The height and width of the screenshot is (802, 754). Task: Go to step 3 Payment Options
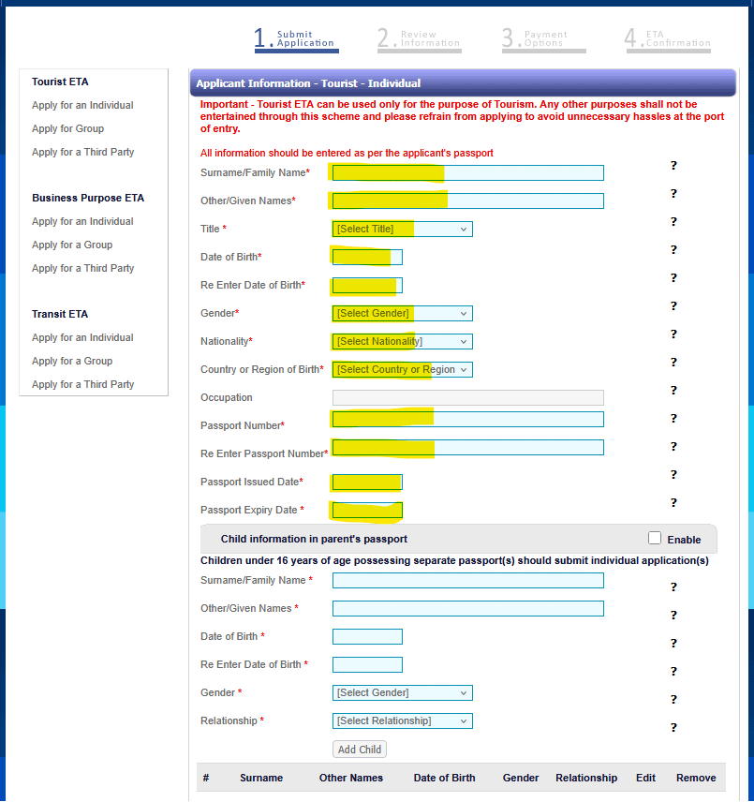(543, 40)
